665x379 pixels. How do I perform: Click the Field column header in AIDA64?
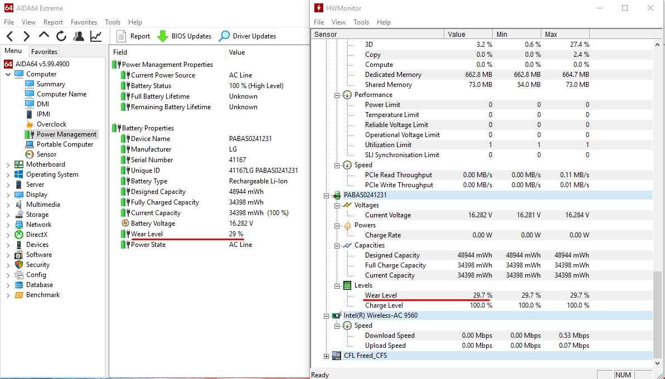coord(167,52)
